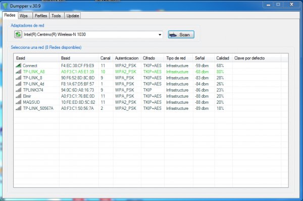This screenshot has height=201, width=303.
Task: Click the Scan button
Action: tap(181, 35)
